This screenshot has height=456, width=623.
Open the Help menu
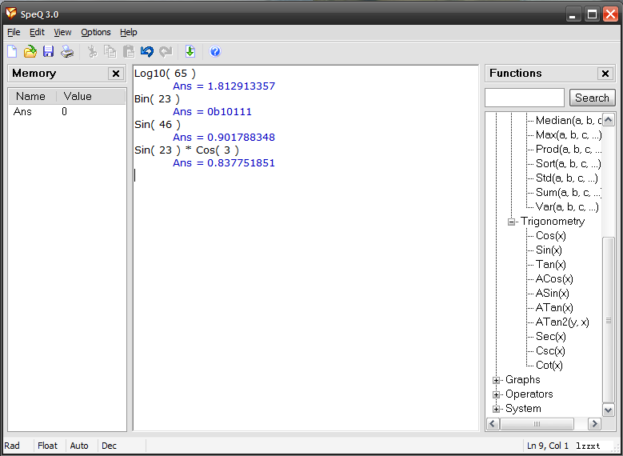click(x=128, y=32)
